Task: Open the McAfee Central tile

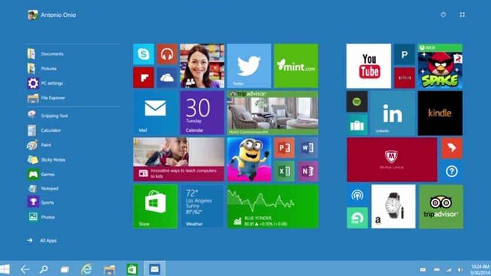Action: point(392,159)
